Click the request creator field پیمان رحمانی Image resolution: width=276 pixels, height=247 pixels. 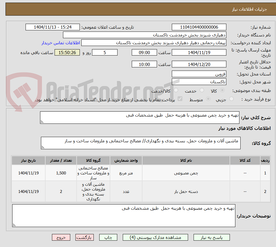click(154, 43)
